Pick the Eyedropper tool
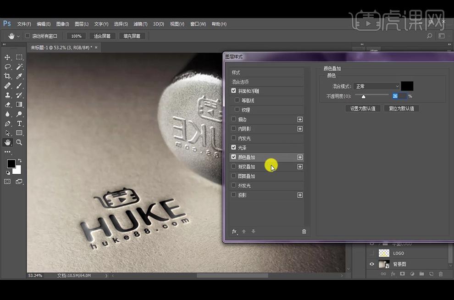454x300 pixels. pos(19,76)
